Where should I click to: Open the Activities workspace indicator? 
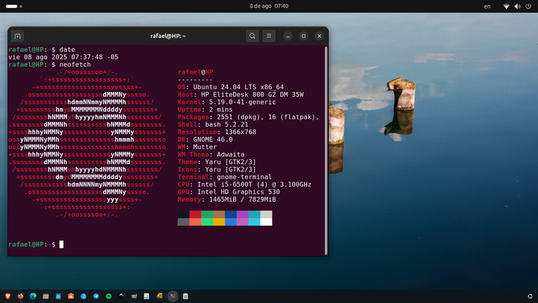(x=14, y=6)
